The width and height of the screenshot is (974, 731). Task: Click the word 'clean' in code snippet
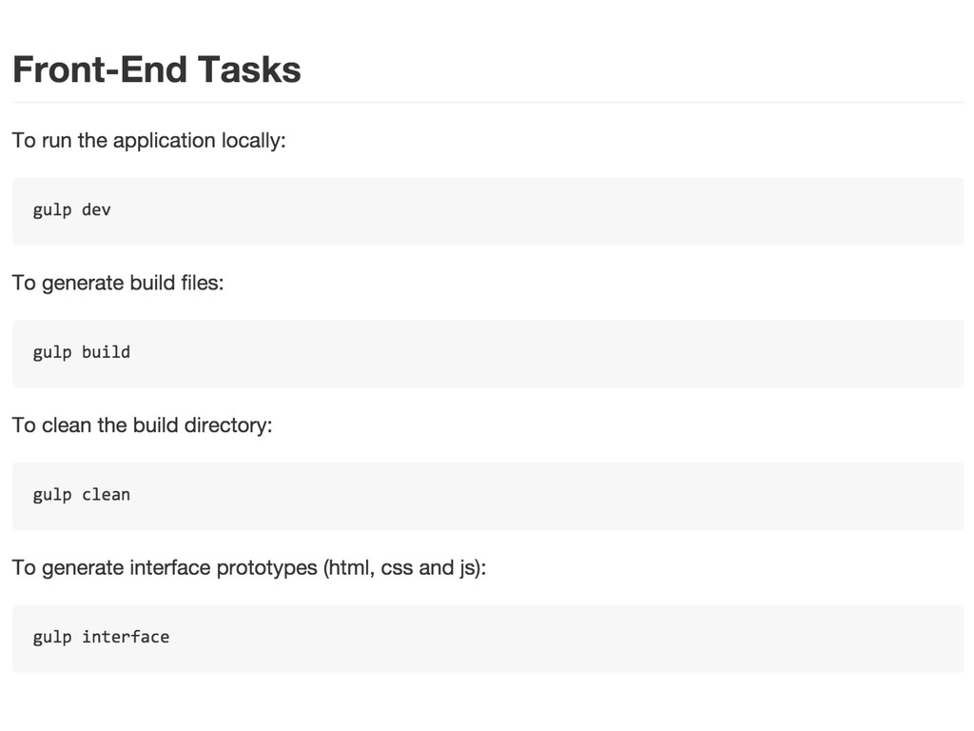click(x=107, y=494)
